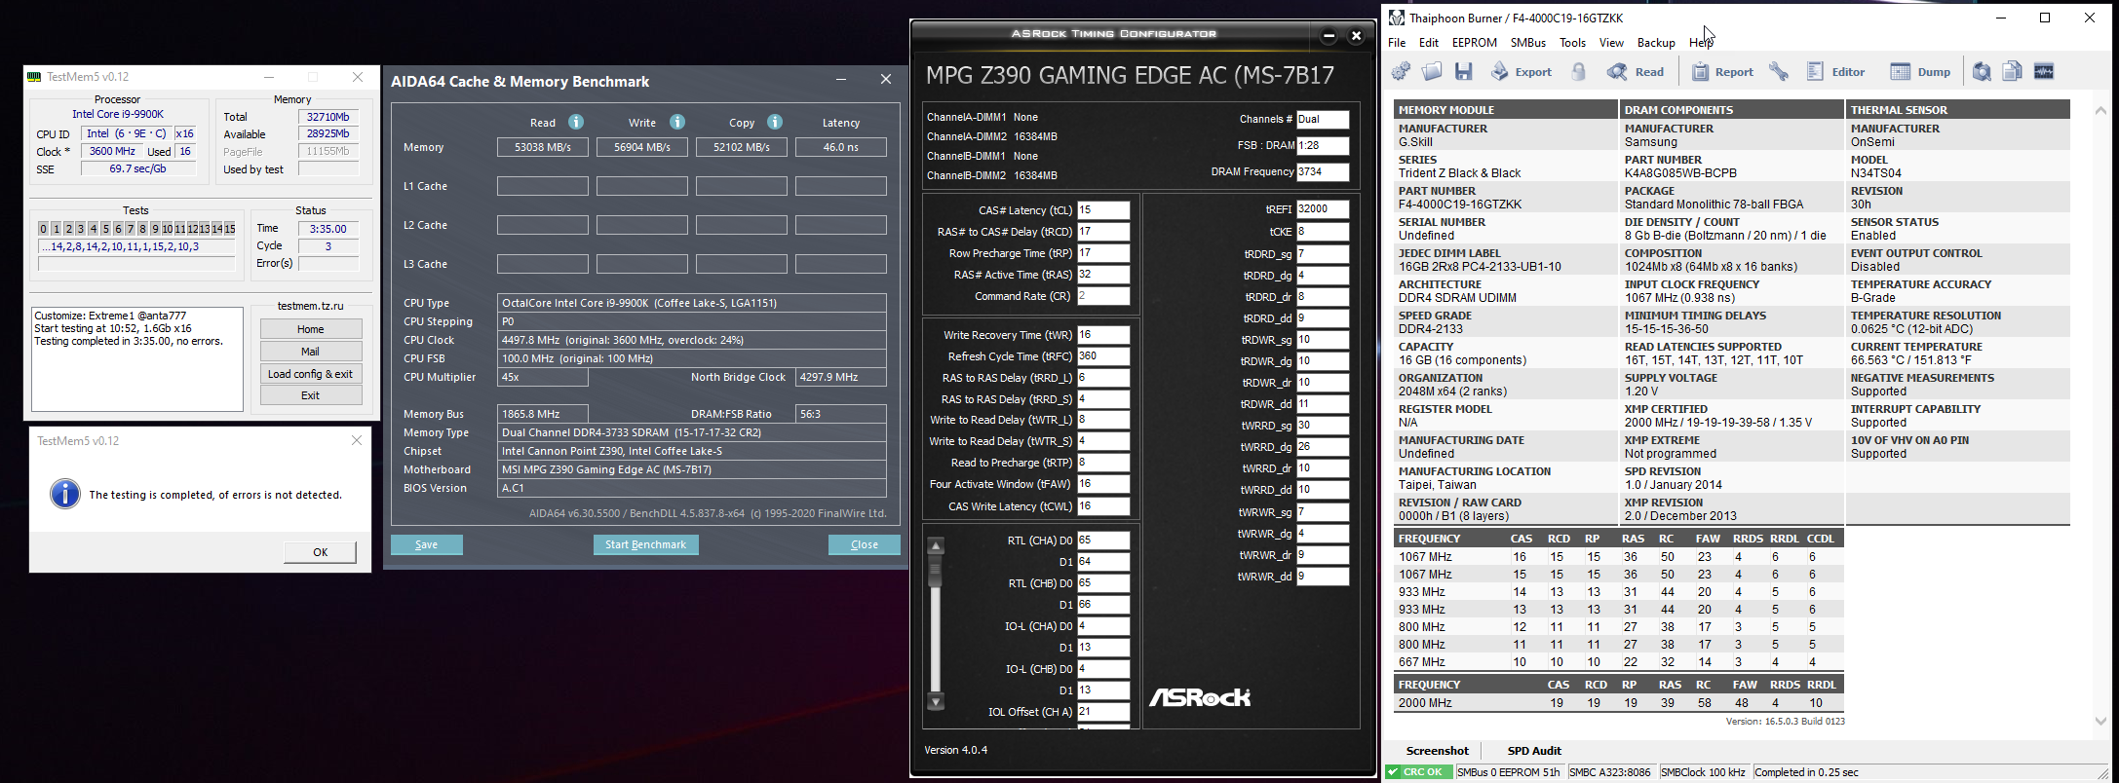Click the floppy disk save icon in Thaiphoon Burner

pyautogui.click(x=1463, y=71)
